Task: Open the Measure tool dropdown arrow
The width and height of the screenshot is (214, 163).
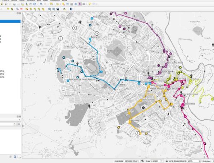Action: 87,4
